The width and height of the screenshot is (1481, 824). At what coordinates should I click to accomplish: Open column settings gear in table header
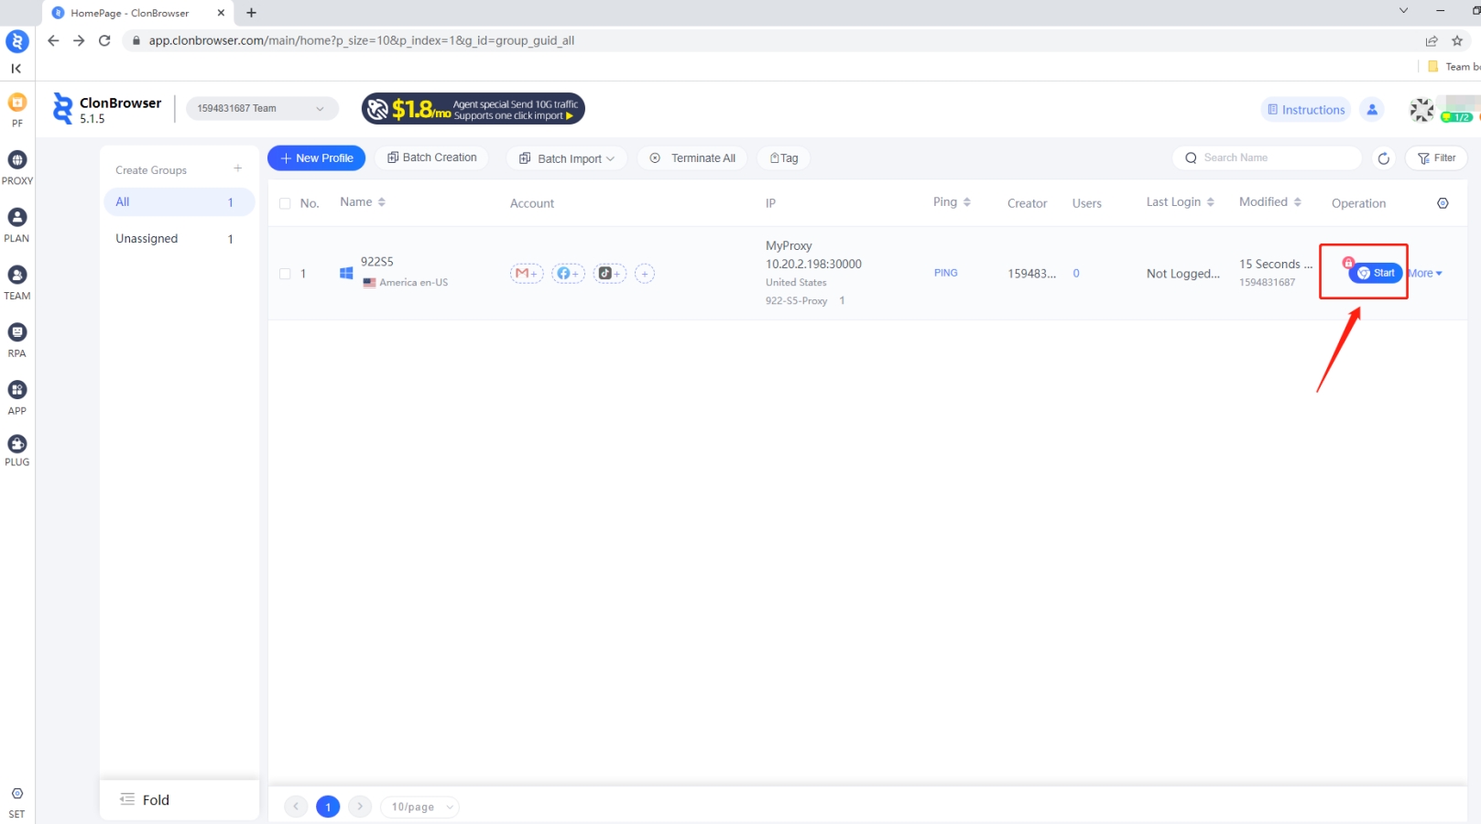point(1443,203)
